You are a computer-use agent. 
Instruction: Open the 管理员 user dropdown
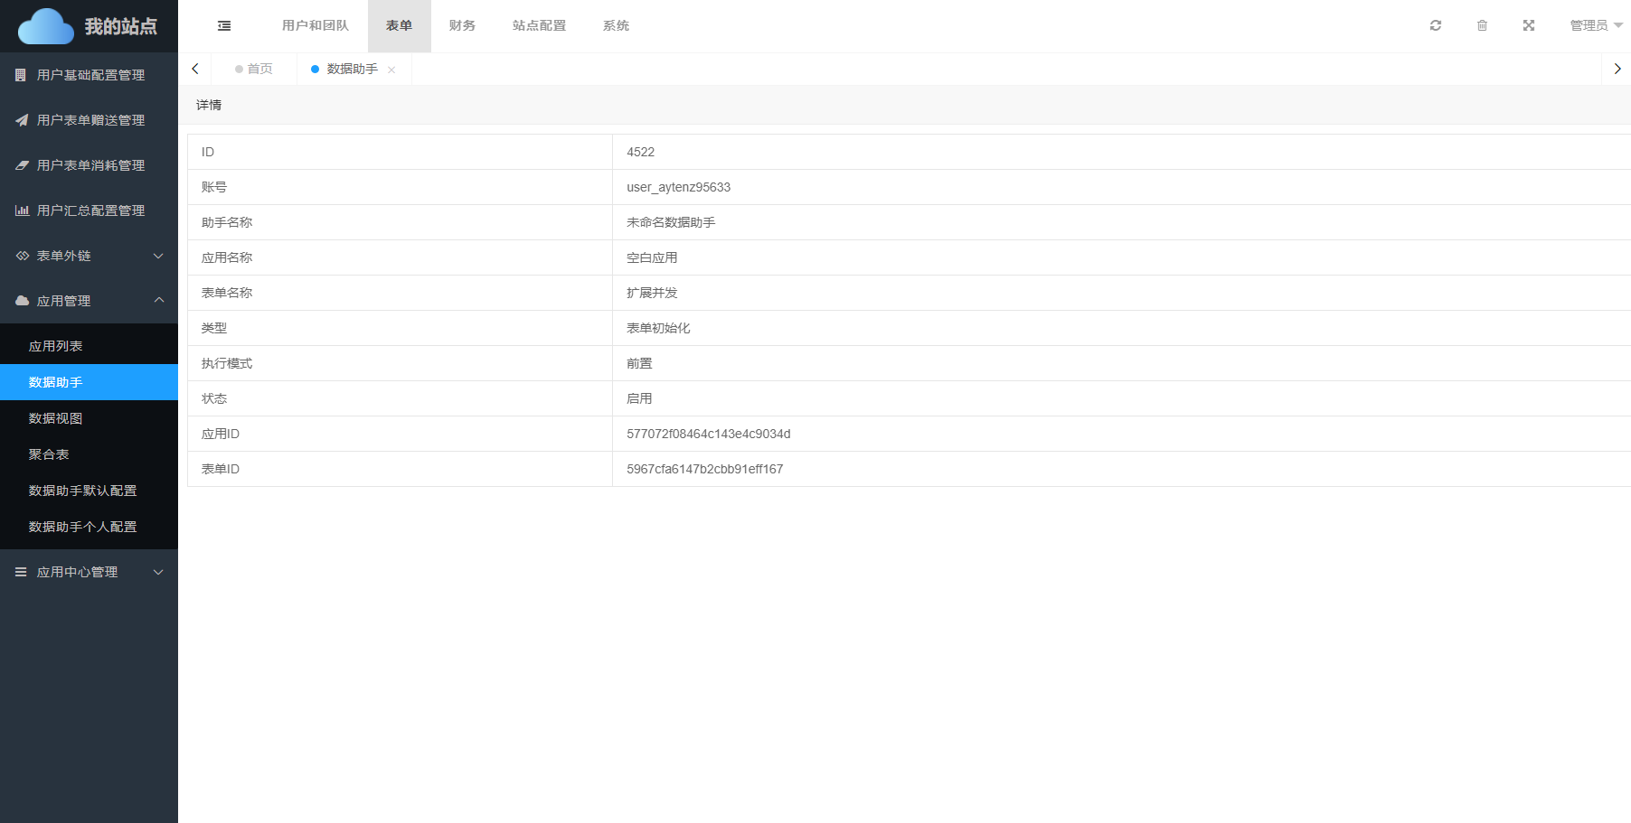click(x=1595, y=25)
